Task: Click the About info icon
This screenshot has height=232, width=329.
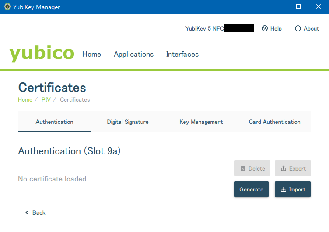Action: coord(298,28)
